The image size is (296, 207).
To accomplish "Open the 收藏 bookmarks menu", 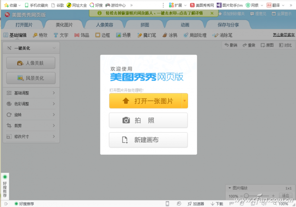I will tap(13, 5).
